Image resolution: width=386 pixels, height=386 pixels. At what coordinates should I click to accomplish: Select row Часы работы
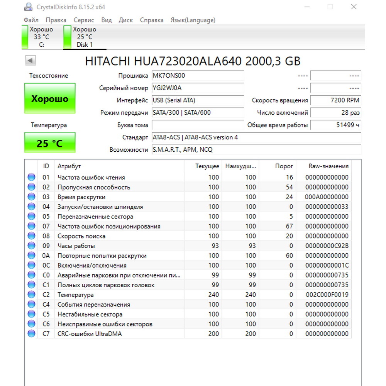tap(188, 245)
